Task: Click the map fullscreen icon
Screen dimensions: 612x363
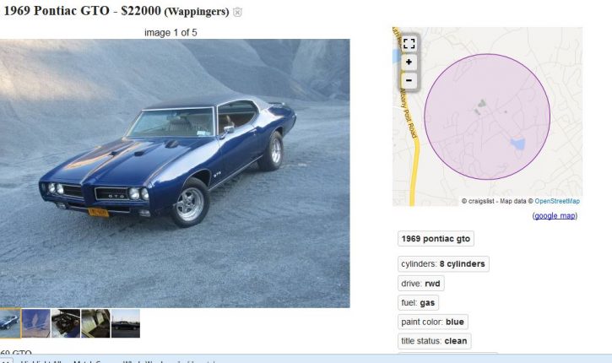Action: pos(409,43)
